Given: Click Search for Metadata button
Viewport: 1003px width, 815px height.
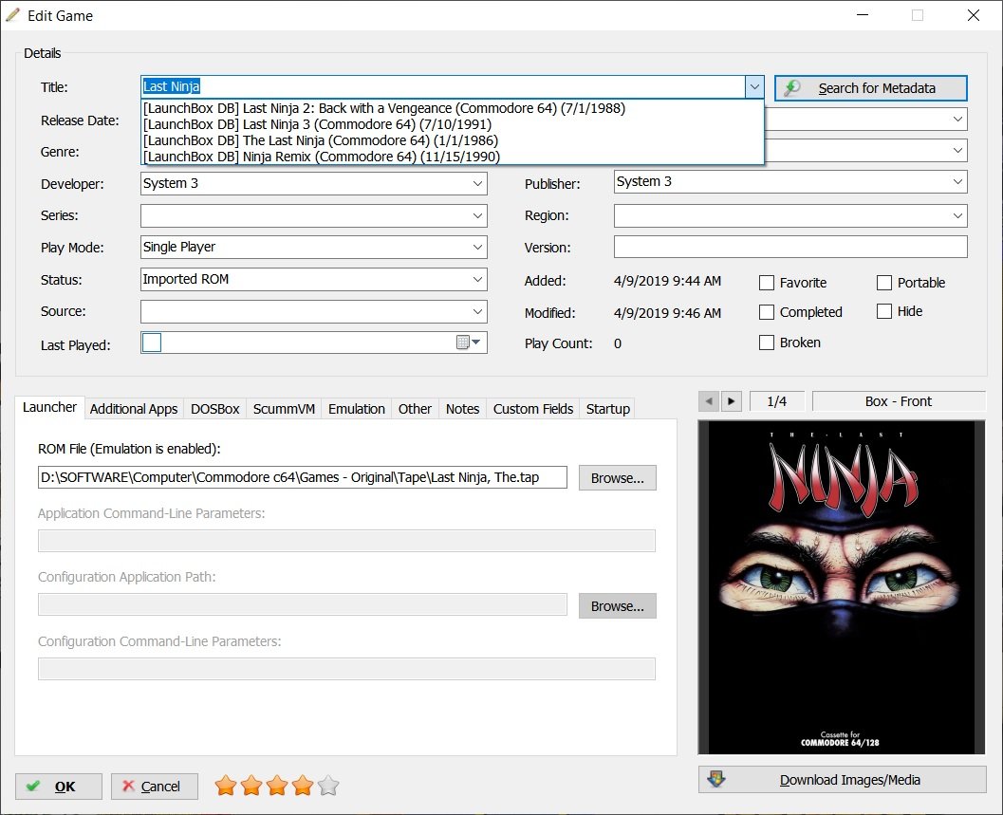Looking at the screenshot, I should [x=870, y=88].
